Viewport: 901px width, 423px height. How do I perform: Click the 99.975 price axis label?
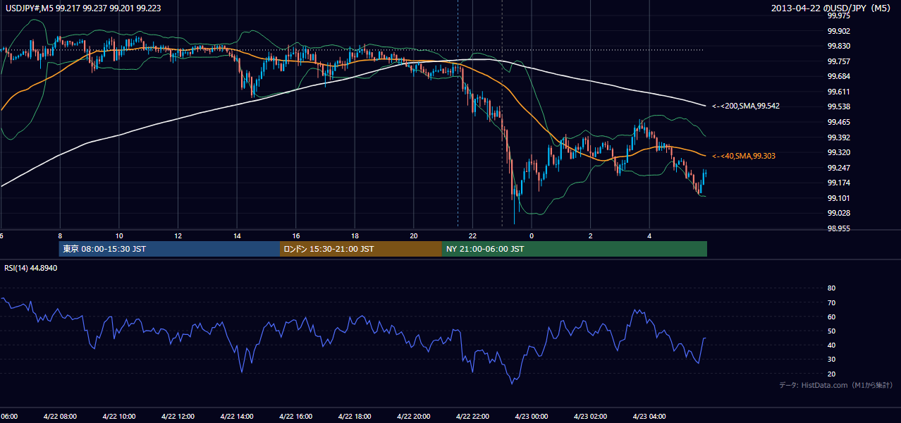(x=838, y=16)
